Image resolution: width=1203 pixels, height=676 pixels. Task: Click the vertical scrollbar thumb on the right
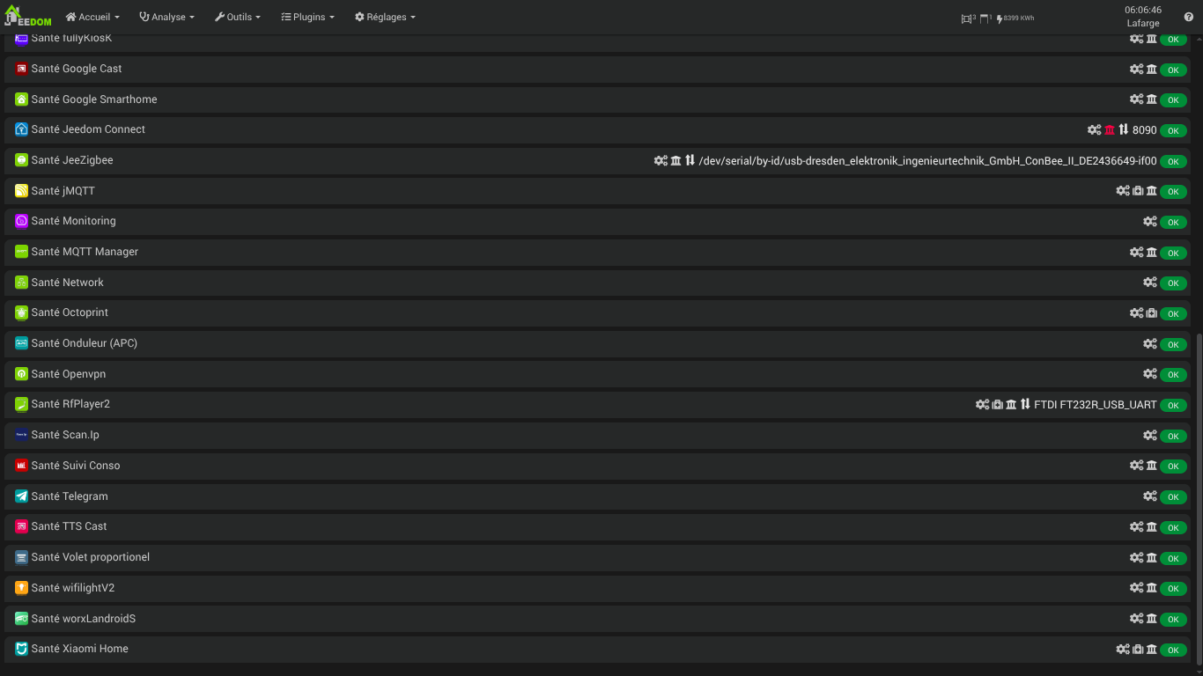click(x=1199, y=497)
